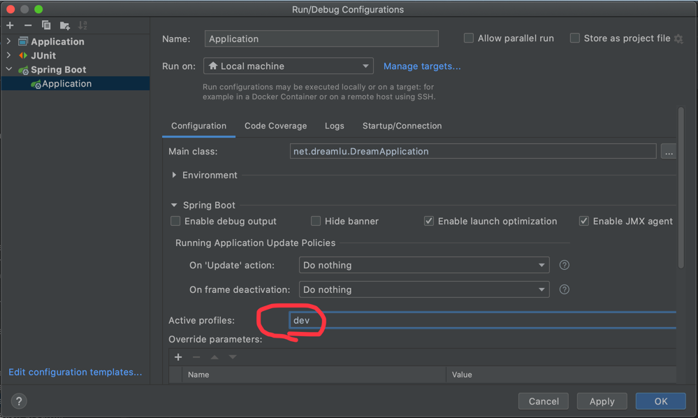Screen dimensions: 698x418
Task: Click the vertical scrollbar in the configuration panel
Action: [681, 187]
